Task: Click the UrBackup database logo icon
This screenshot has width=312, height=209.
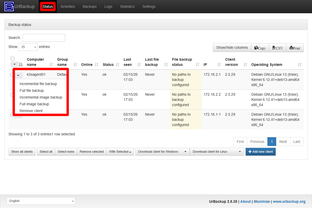Action: (x=9, y=6)
